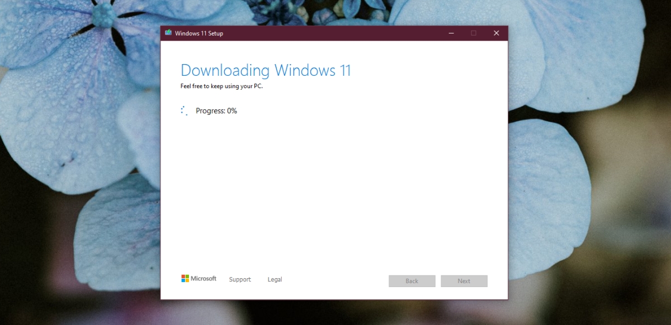Click the maximize button in title bar
Image resolution: width=671 pixels, height=325 pixels.
474,33
